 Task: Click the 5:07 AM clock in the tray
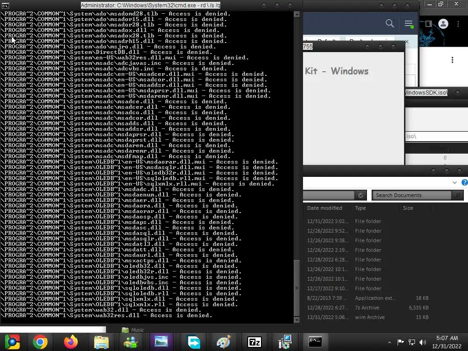(447, 338)
